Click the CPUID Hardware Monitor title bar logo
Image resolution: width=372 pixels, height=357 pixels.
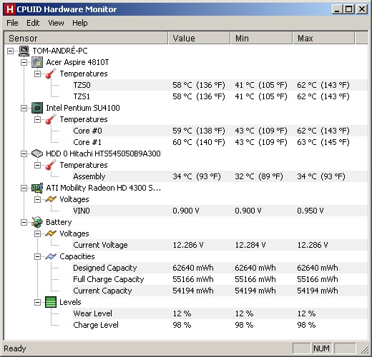click(10, 9)
